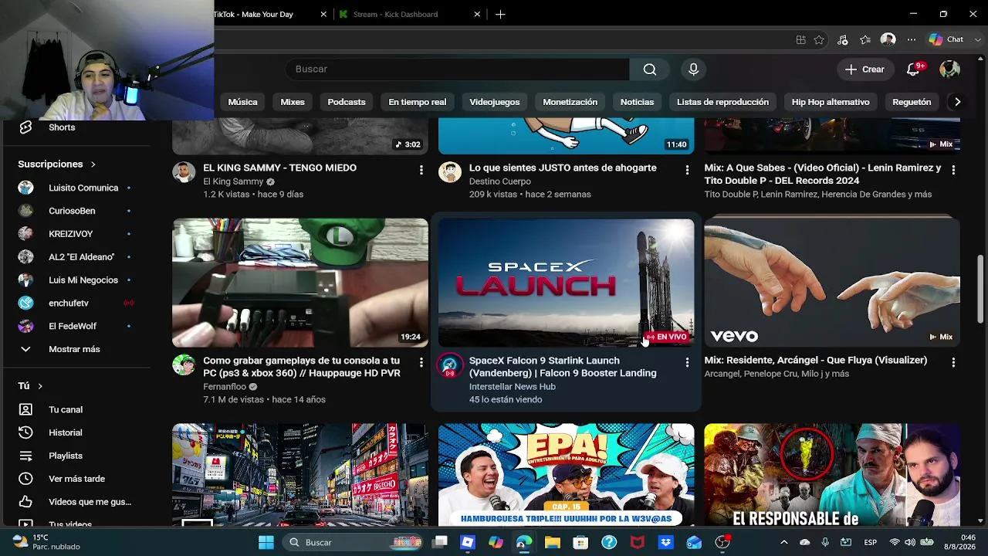Image resolution: width=988 pixels, height=556 pixels.
Task: Open YouTube notifications bell
Action: coord(913,69)
